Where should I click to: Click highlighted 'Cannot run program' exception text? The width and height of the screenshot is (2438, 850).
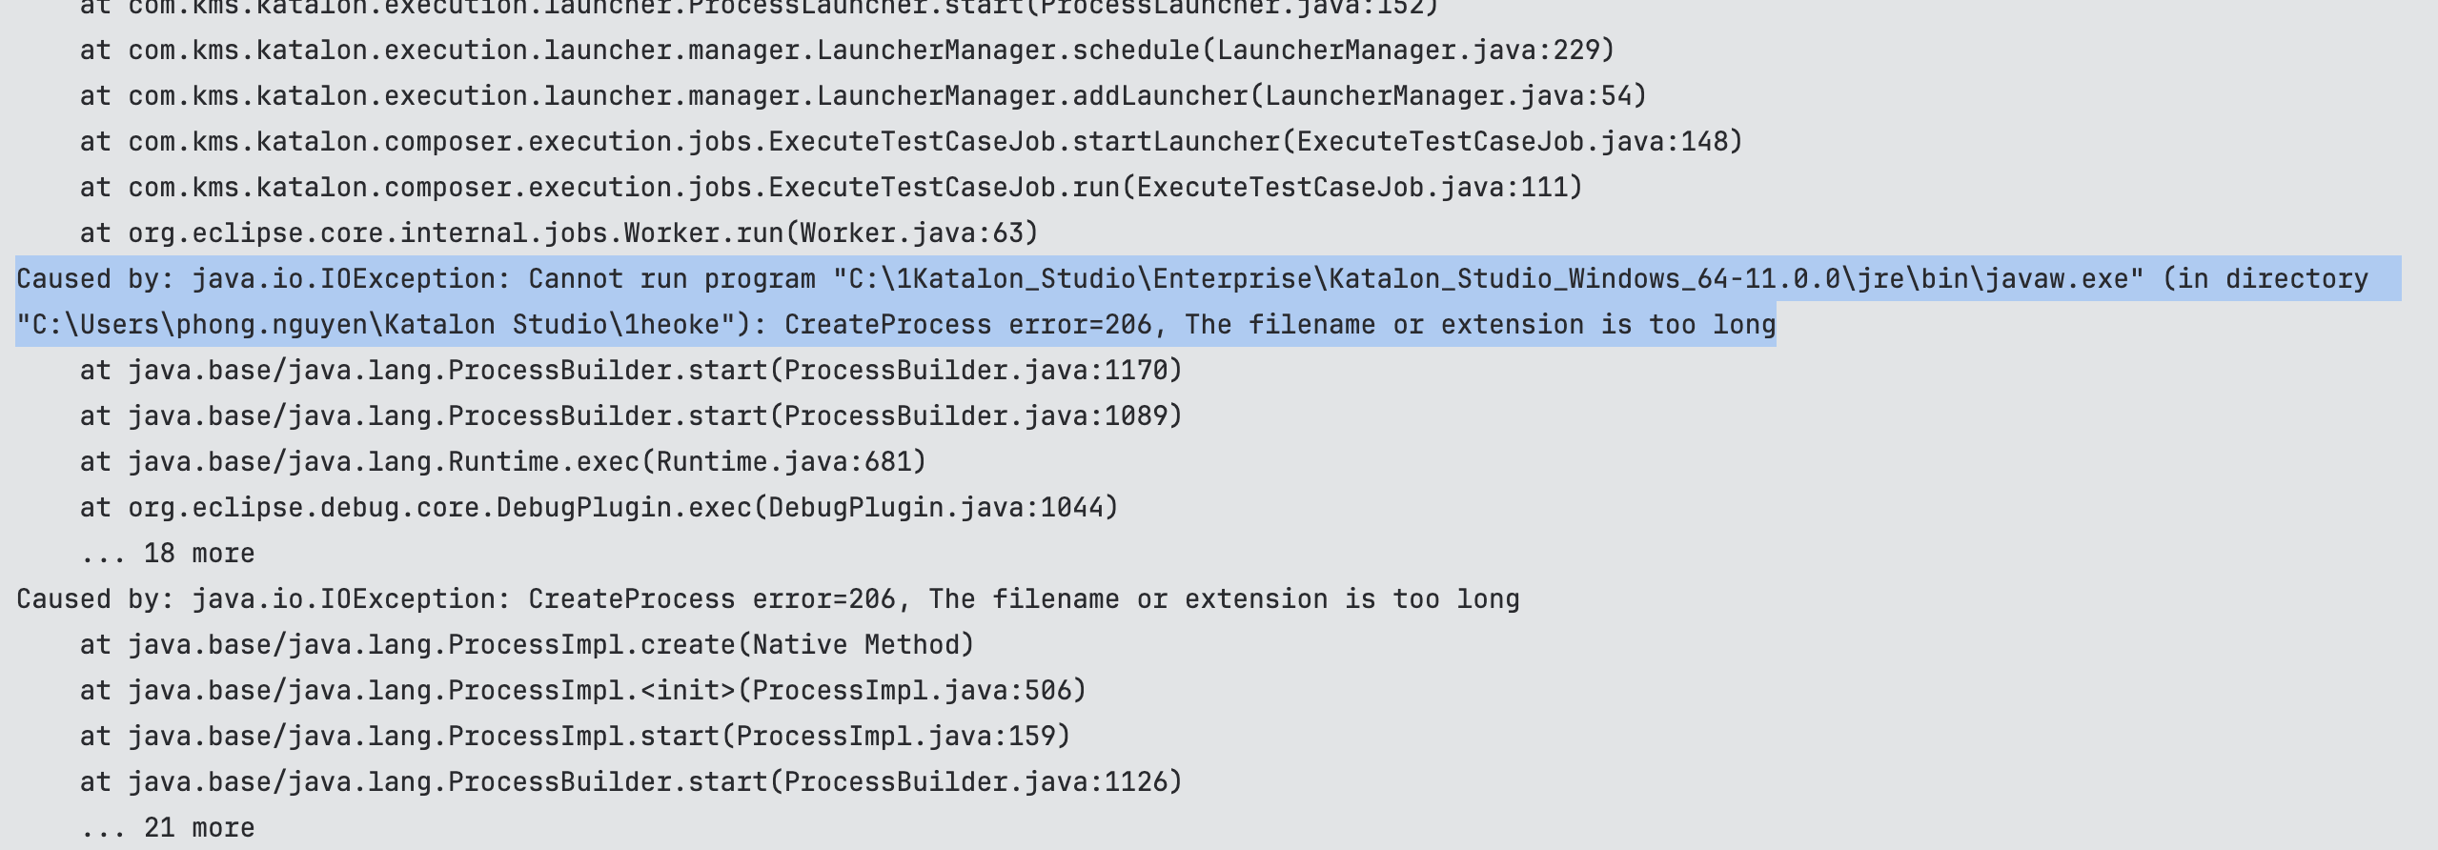pyautogui.click(x=672, y=278)
